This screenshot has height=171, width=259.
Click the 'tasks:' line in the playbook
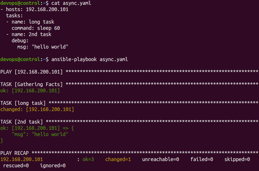point(14,16)
